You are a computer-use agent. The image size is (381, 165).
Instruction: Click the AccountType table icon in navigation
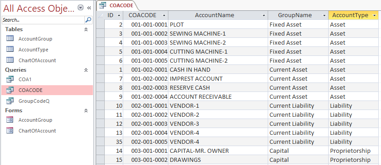click(x=10, y=49)
